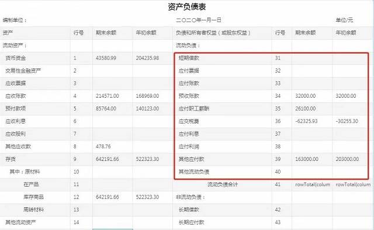The image size is (374, 230).
Task: Click the 期末余额 header on the assets side
Action: pos(106,33)
